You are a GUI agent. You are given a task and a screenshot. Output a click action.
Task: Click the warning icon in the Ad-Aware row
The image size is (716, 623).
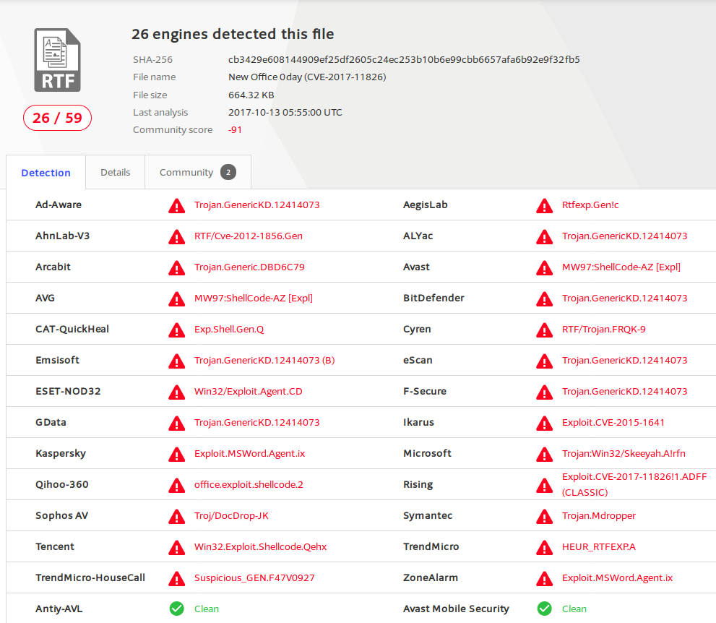pyautogui.click(x=177, y=205)
